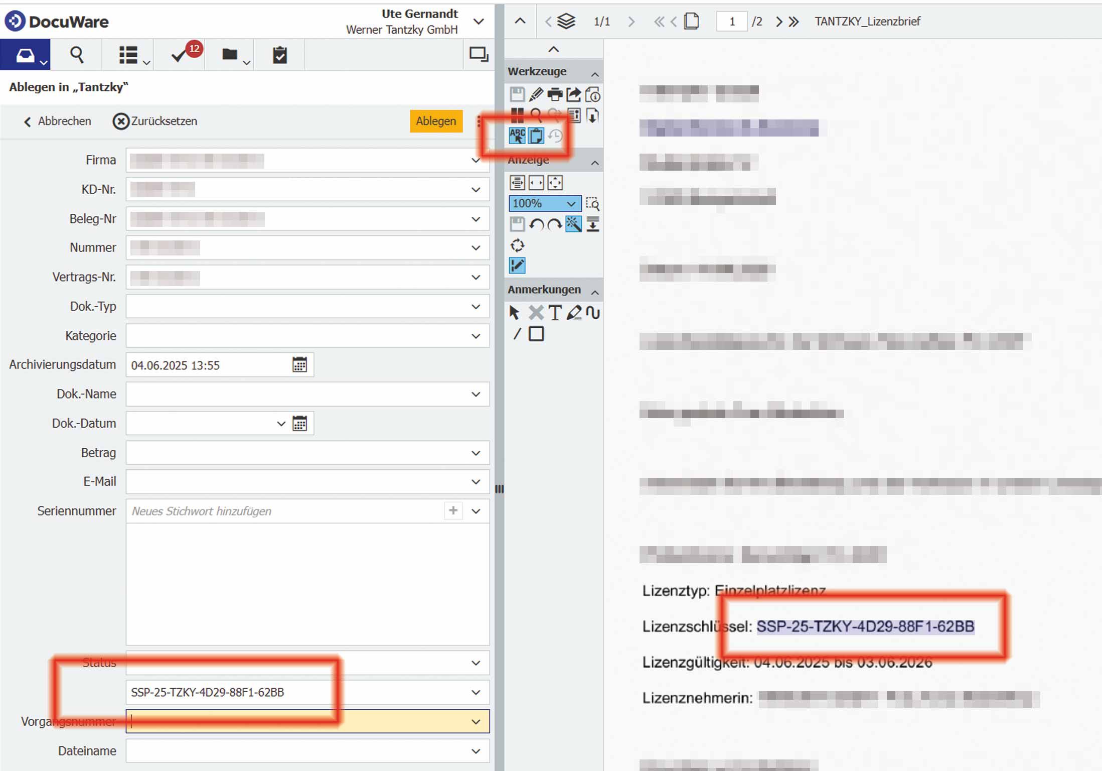This screenshot has height=771, width=1102.
Task: Click the fit whole page icon
Action: (555, 183)
